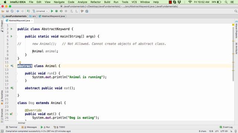Click the macOS Spotlight search icon
The image size is (238, 133).
(226, 2)
